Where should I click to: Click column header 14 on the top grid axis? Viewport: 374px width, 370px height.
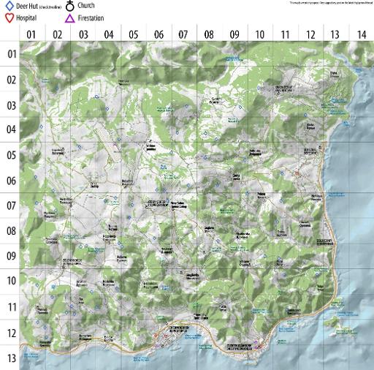pos(362,34)
